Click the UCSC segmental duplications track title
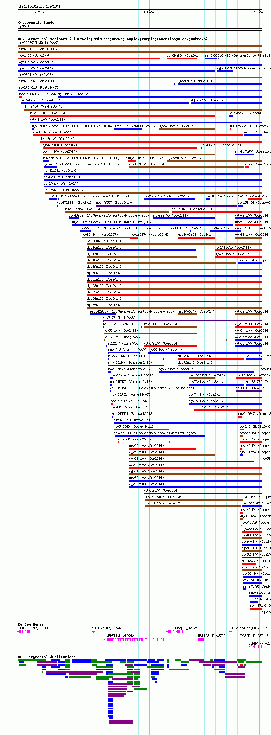Image resolution: width=271 pixels, height=735 pixels. click(47, 657)
